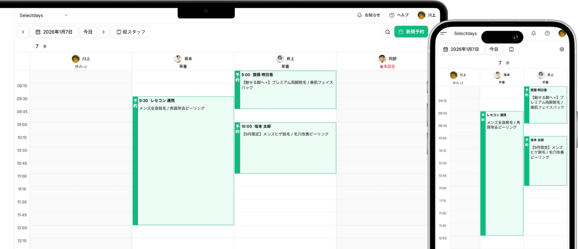Click the 今日 button on the phone
This screenshot has width=578, height=249.
click(x=494, y=49)
